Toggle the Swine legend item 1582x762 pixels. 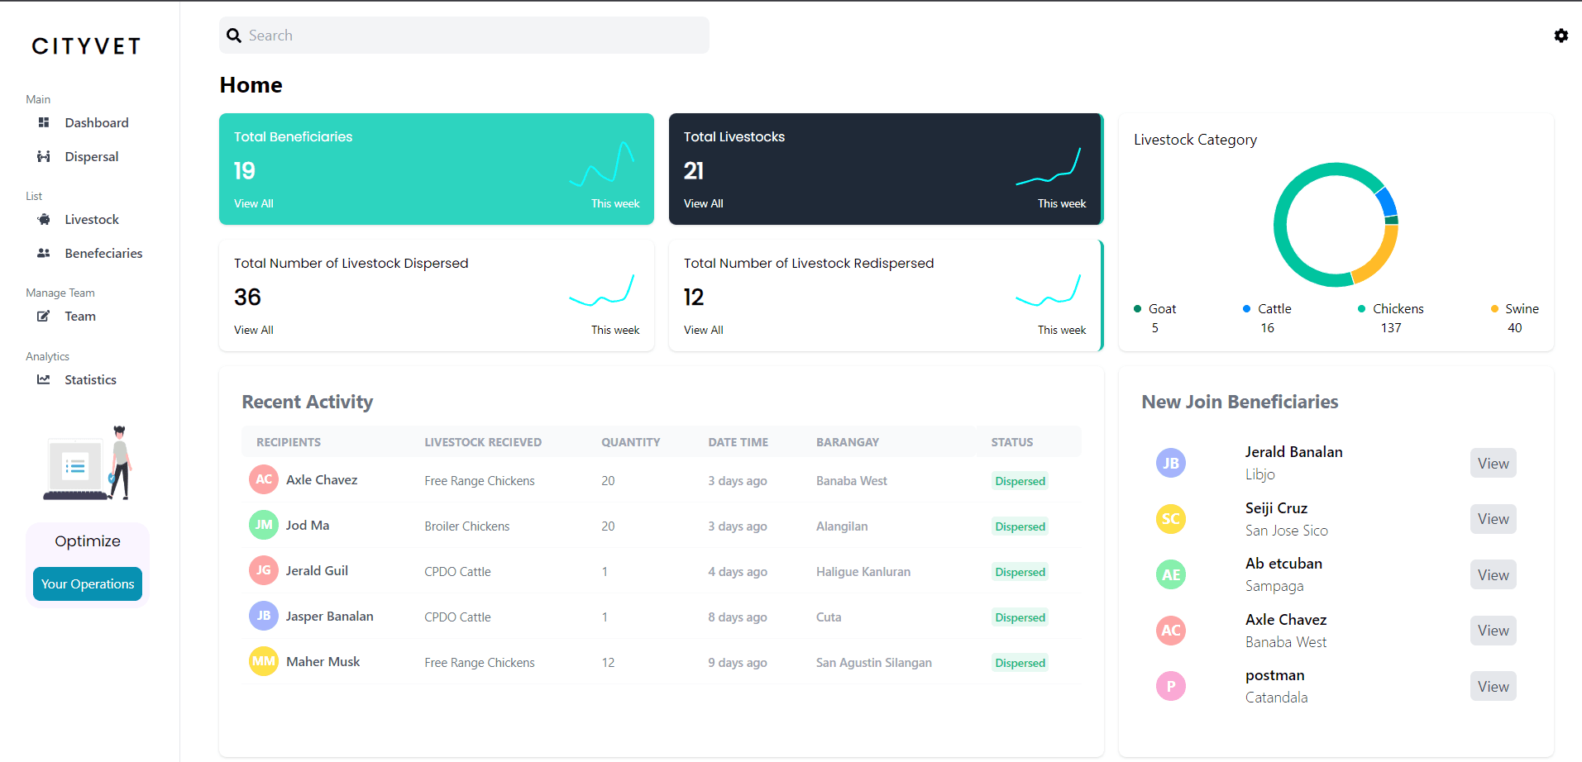coord(1514,309)
